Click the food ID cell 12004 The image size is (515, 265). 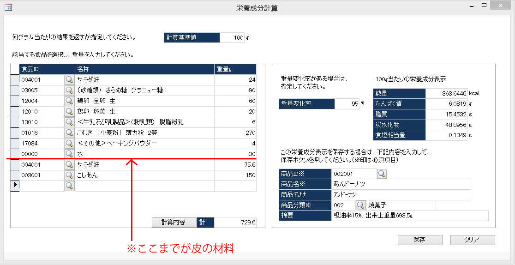point(42,101)
